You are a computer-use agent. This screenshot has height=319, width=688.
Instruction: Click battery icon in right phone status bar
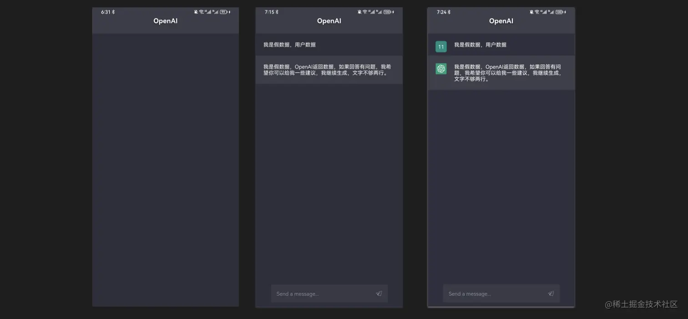(x=559, y=12)
